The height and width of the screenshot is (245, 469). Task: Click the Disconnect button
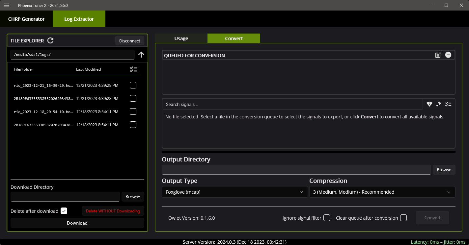(x=130, y=41)
